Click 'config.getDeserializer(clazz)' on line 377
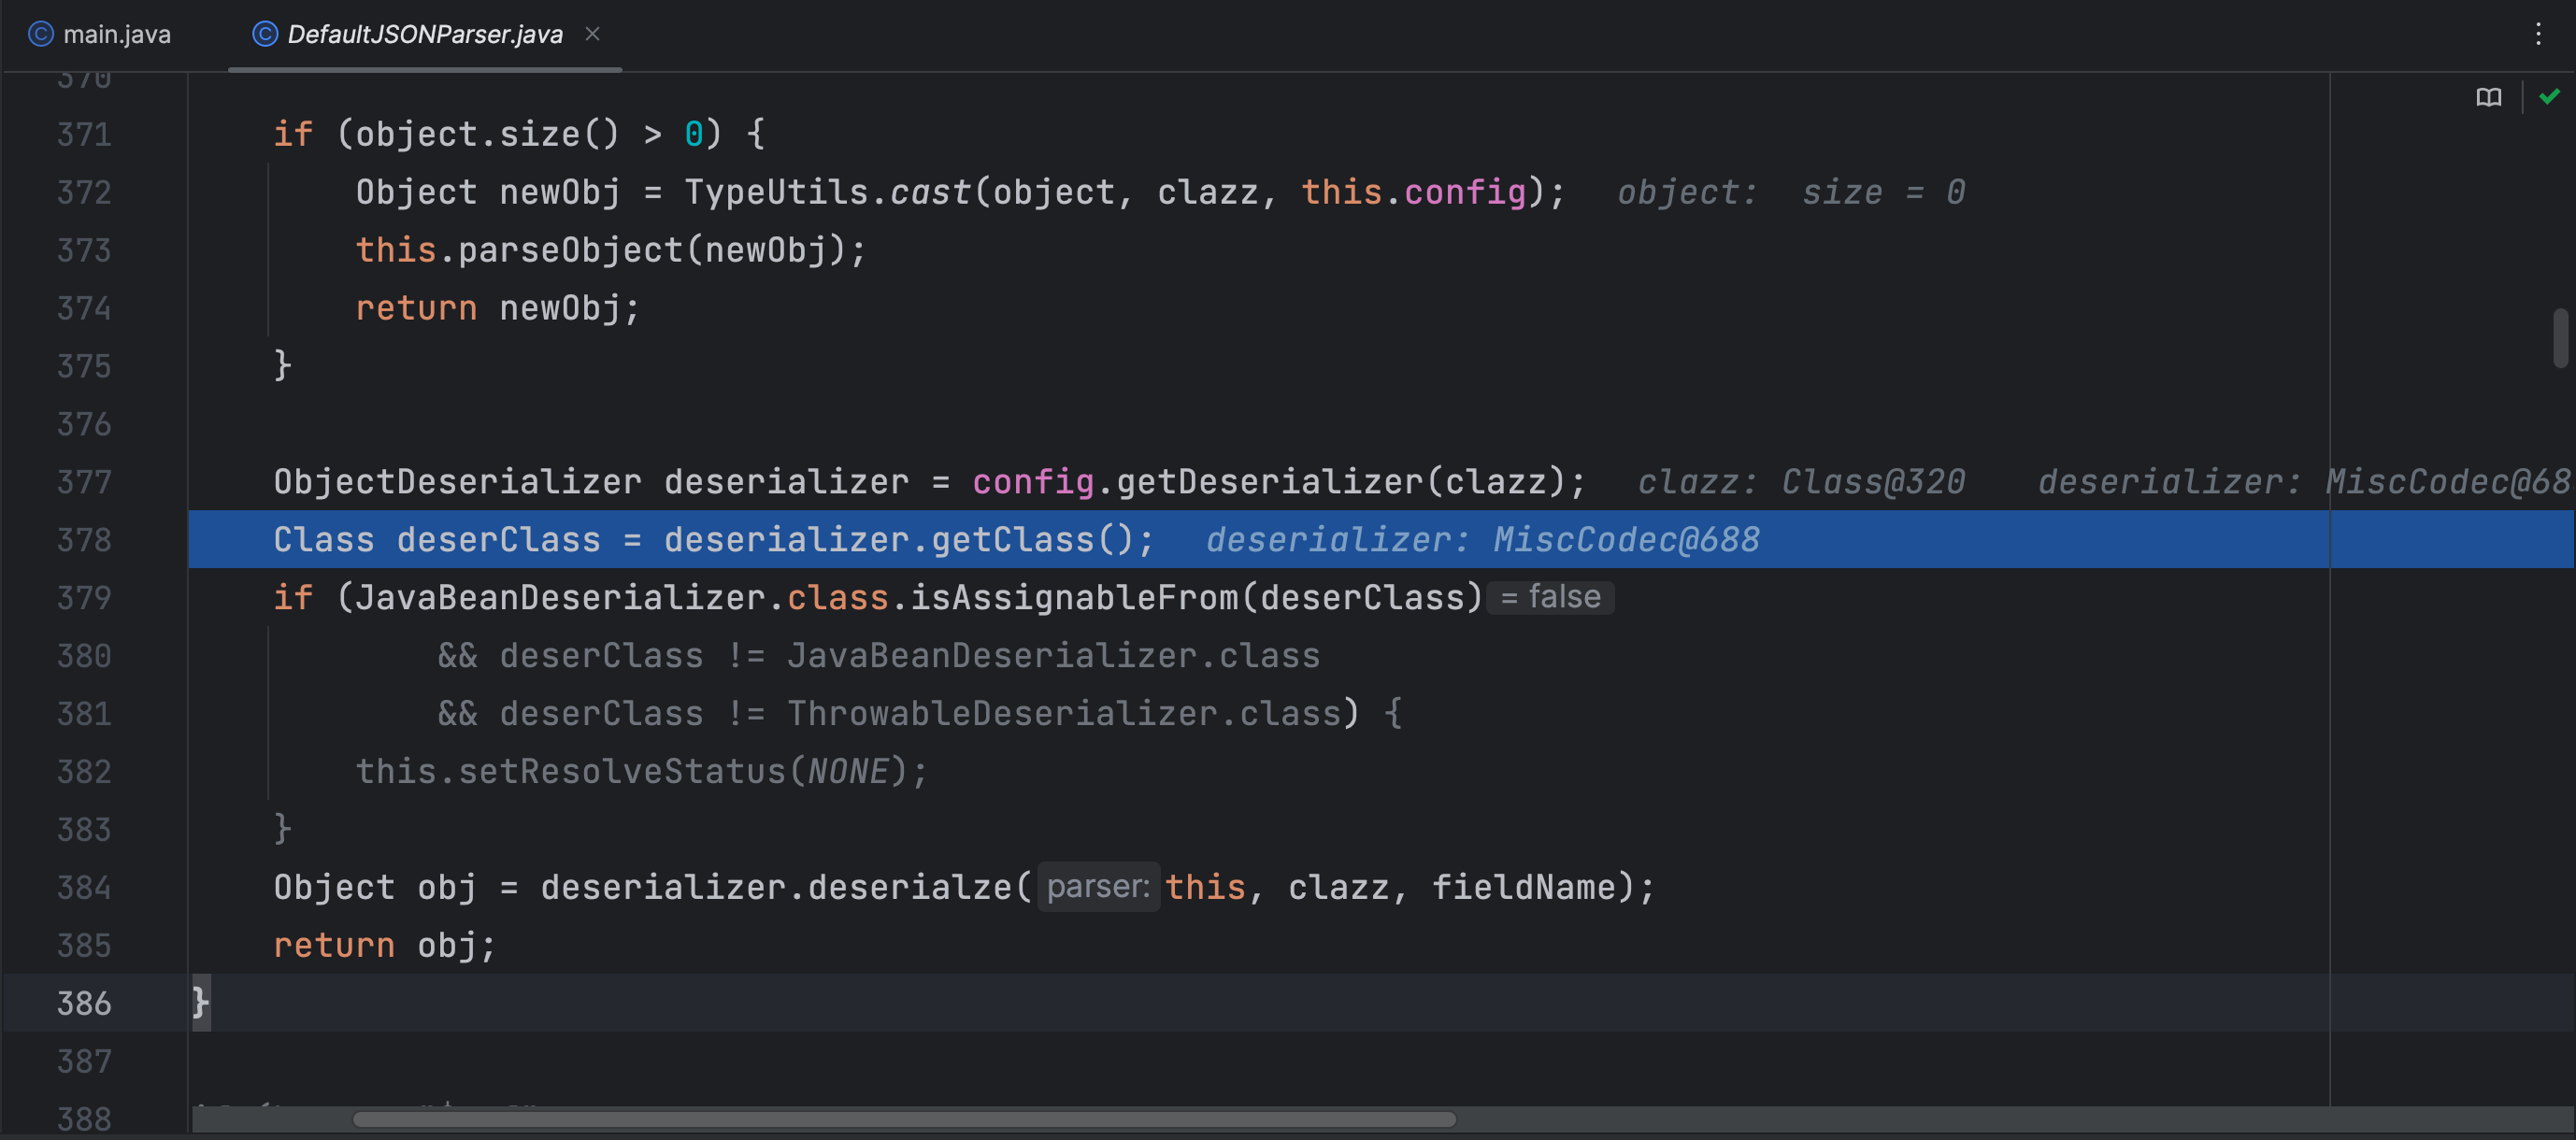 1268,482
